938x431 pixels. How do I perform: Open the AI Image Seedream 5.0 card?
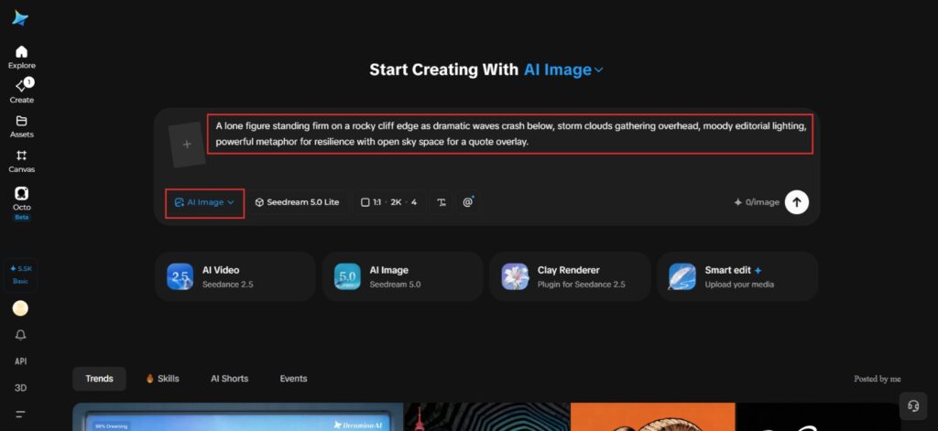click(403, 276)
